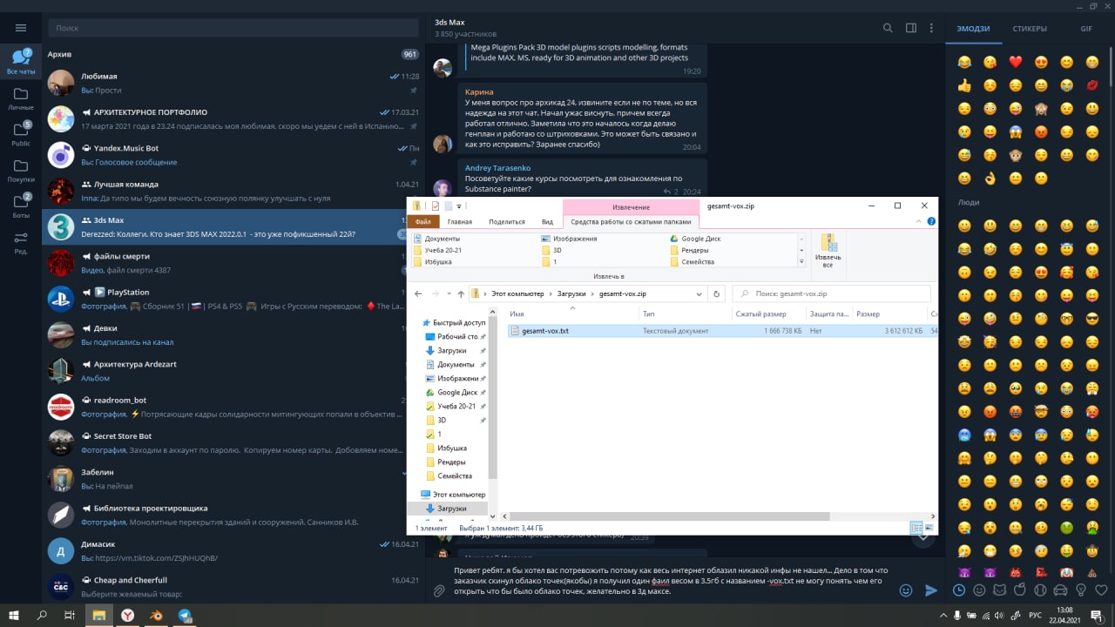Open chat with Любимая

(233, 83)
